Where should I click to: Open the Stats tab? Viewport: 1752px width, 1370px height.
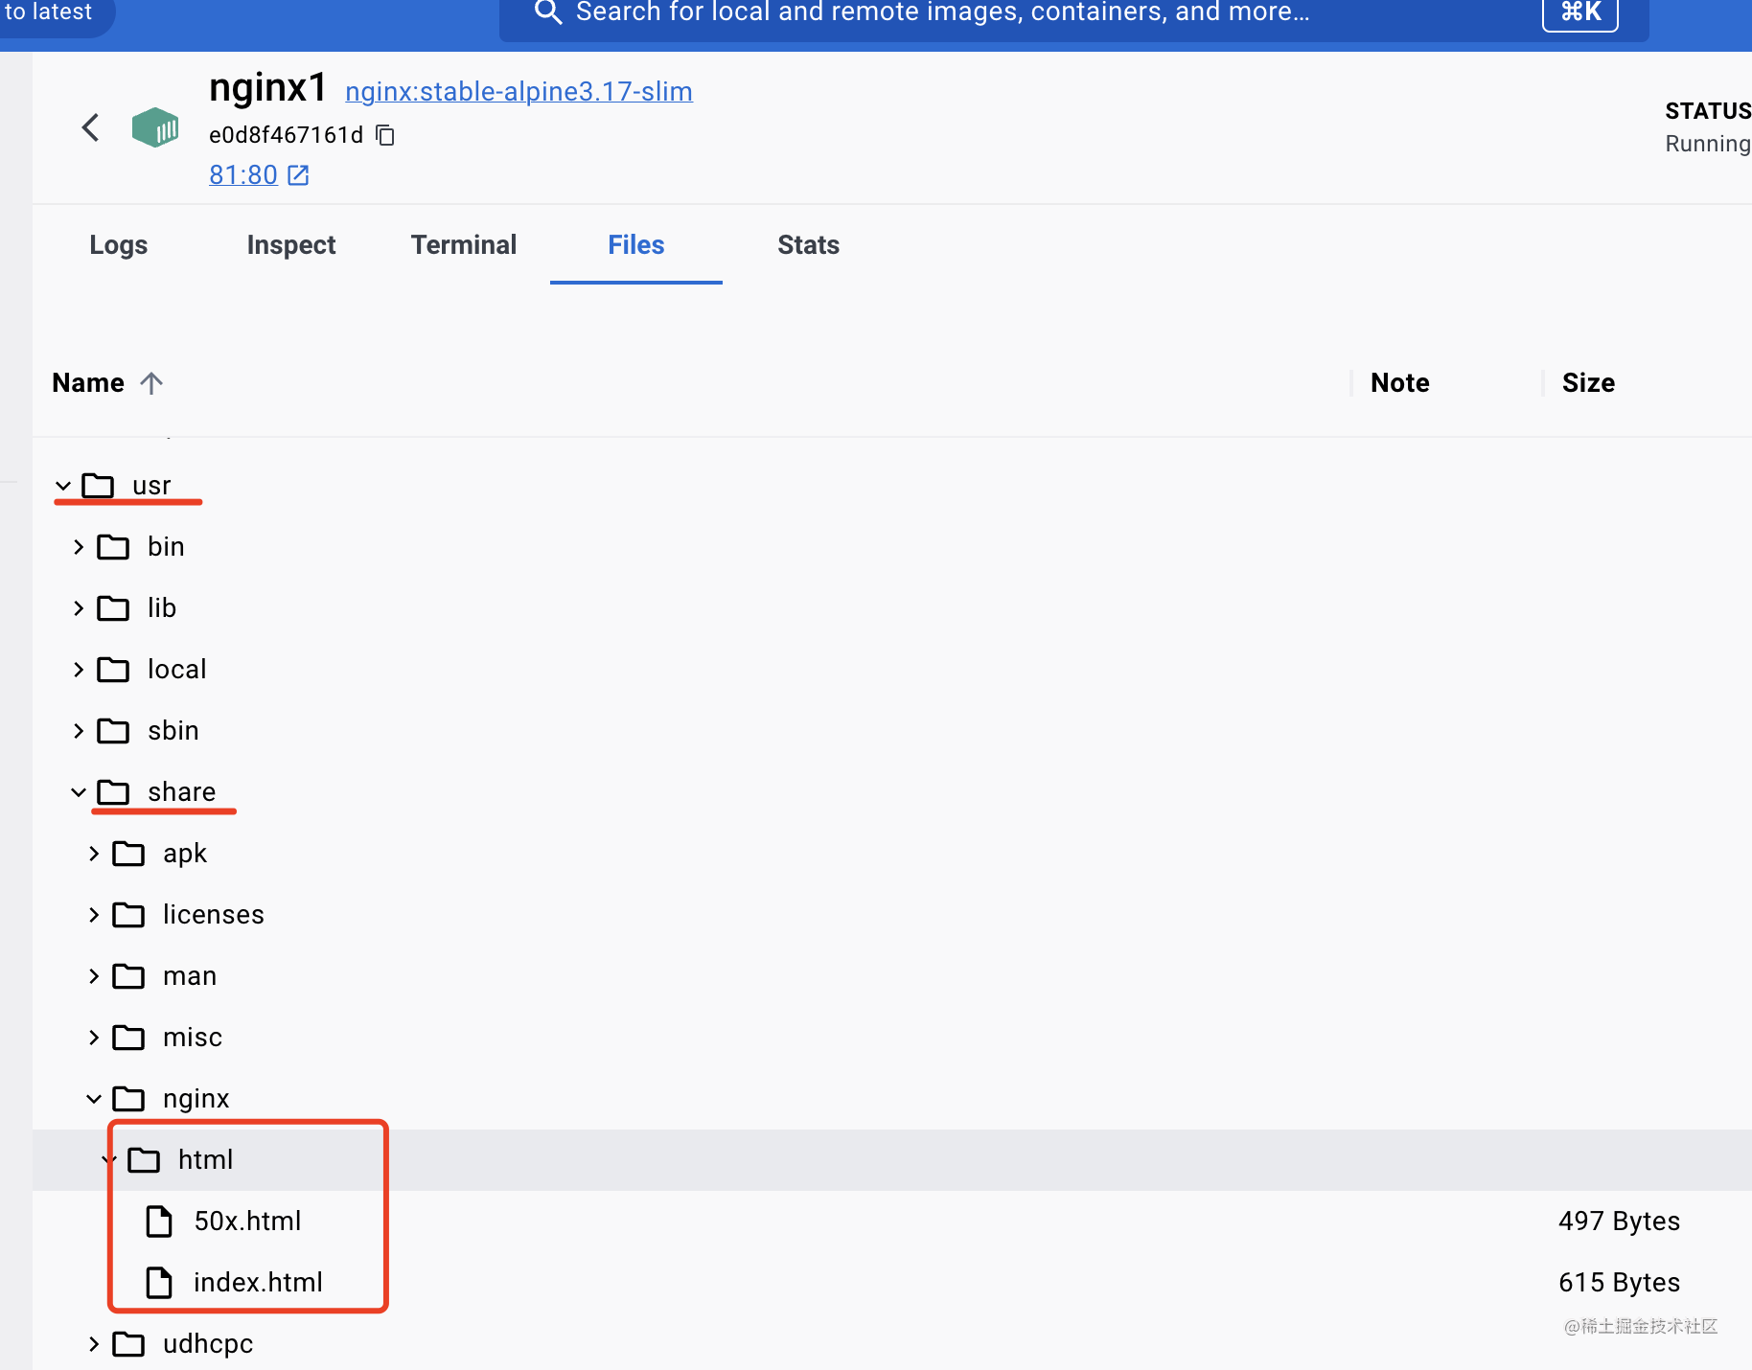pos(809,245)
